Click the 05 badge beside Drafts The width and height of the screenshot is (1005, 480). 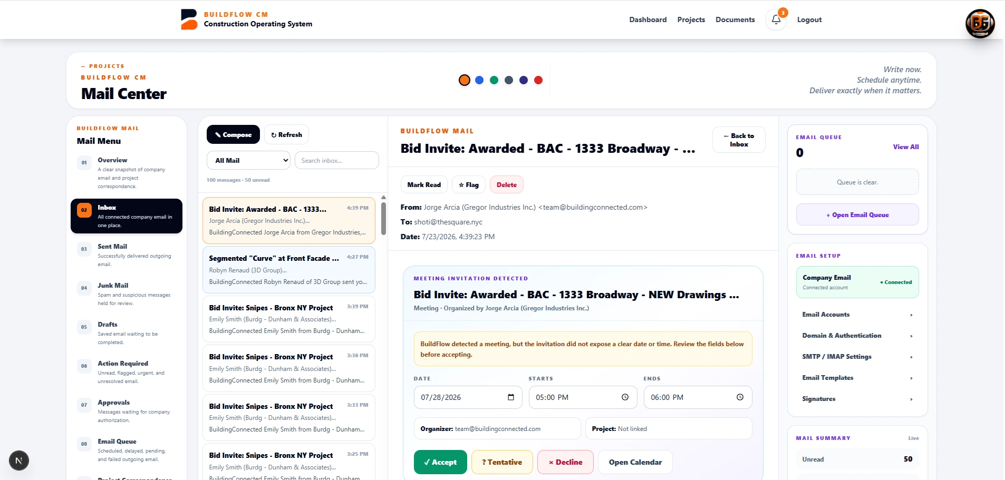click(x=84, y=327)
